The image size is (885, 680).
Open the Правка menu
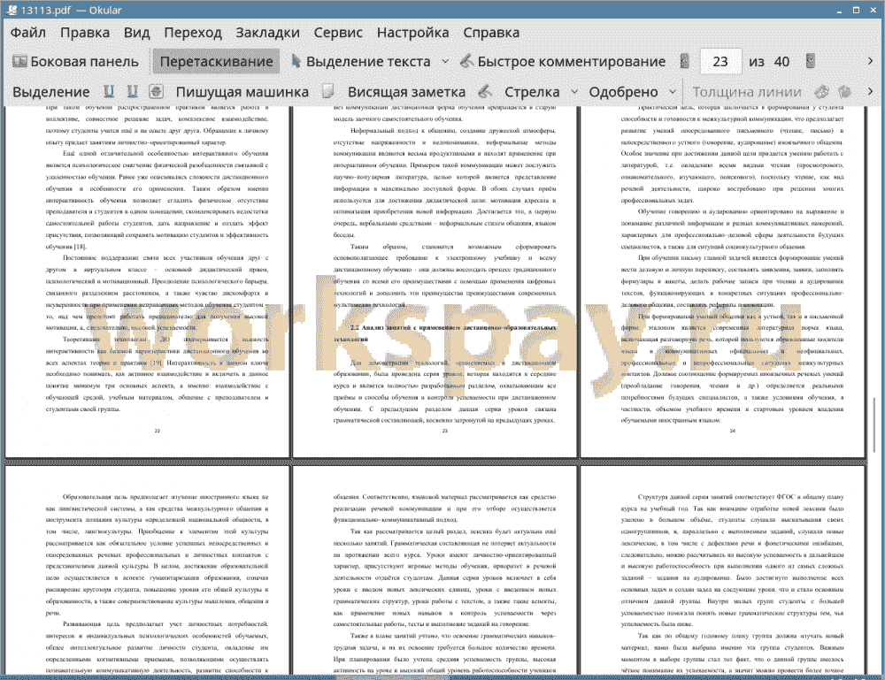tap(85, 33)
